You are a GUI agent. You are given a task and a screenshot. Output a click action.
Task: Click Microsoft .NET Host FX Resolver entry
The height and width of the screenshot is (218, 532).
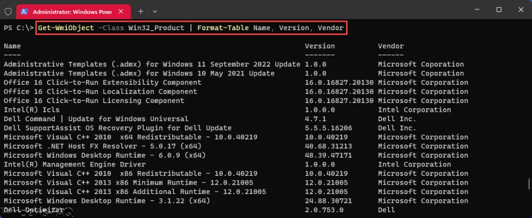102,146
